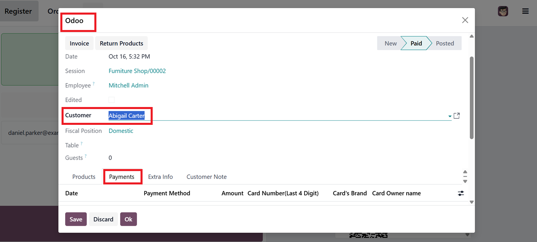Switch to the Products tab
Viewport: 537px width, 242px height.
84,177
